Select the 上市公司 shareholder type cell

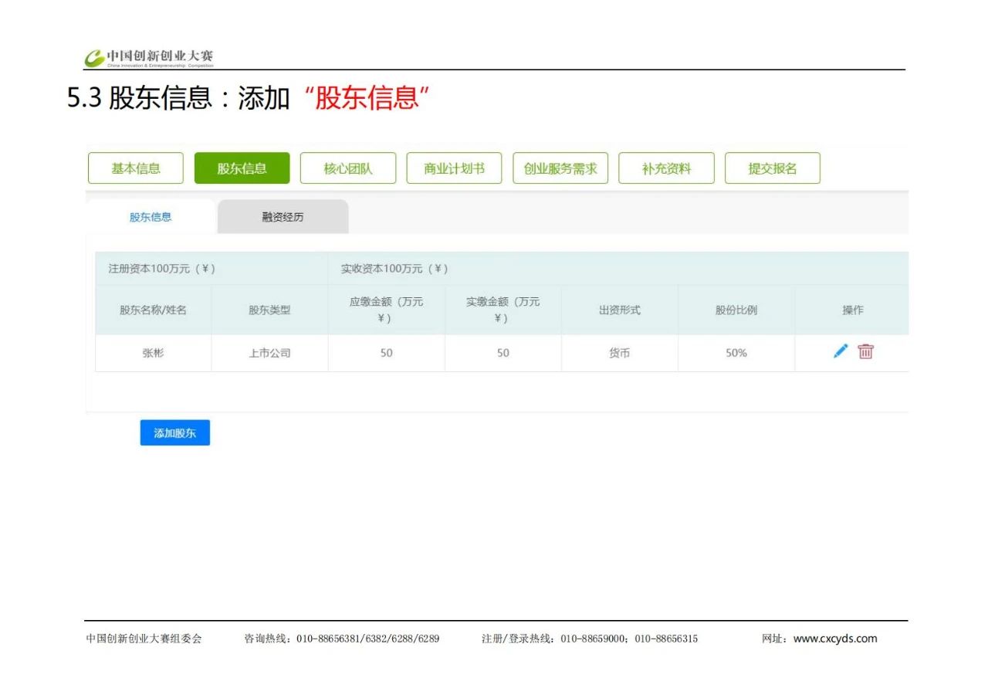[269, 353]
